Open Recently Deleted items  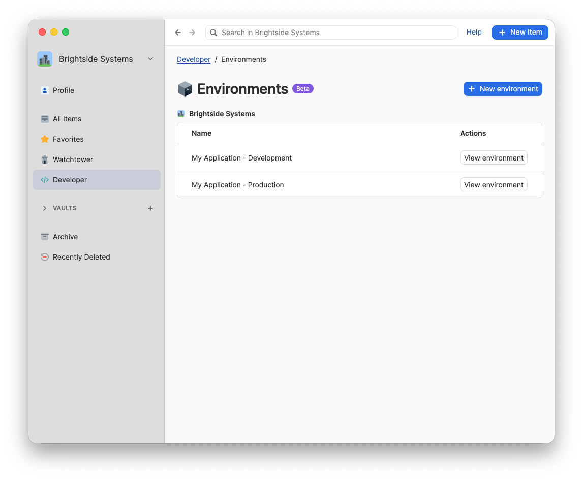(x=81, y=256)
